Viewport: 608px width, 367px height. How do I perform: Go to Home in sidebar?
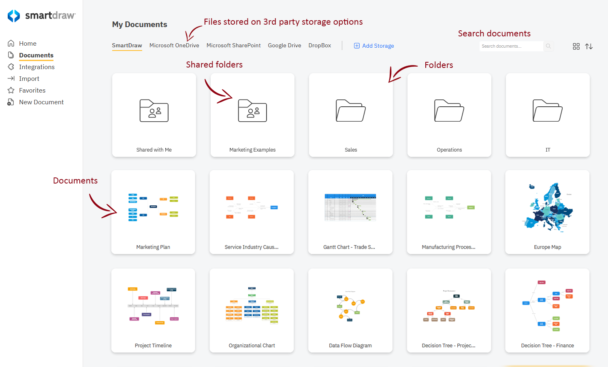click(x=28, y=43)
